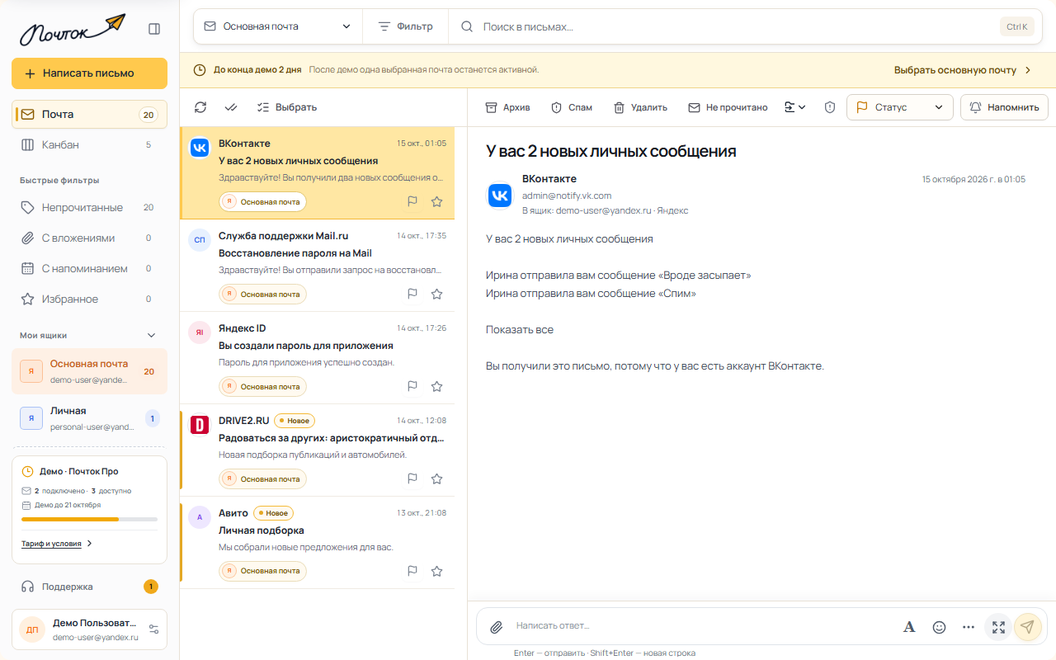
Task: Select the Личная mailbox
Action: (89, 418)
